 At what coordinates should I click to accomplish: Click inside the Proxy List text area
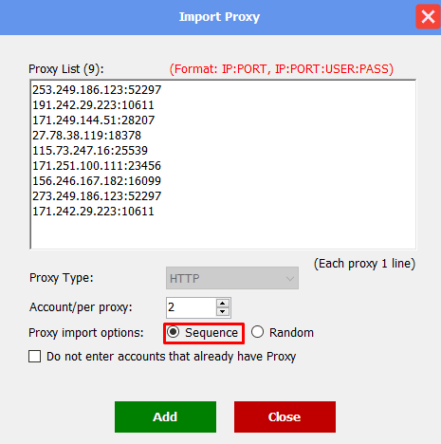point(223,164)
